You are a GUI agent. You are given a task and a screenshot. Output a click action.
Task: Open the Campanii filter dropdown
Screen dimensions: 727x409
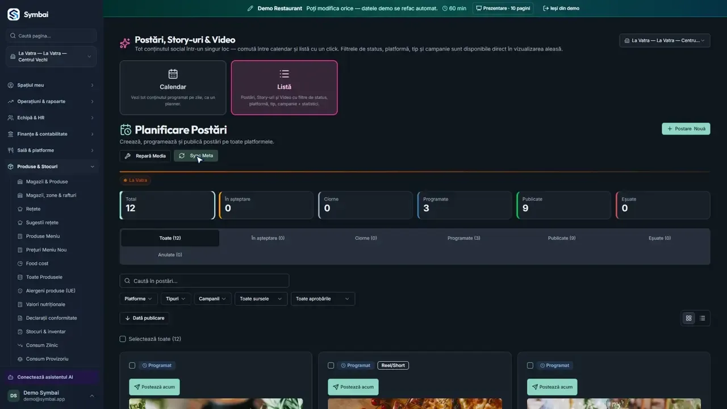[x=213, y=299]
